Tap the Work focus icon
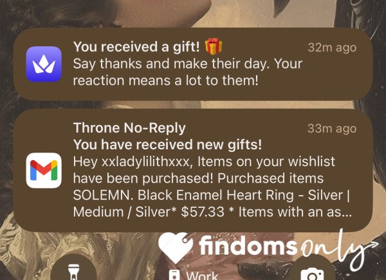Image resolution: width=386 pixels, height=280 pixels. (x=174, y=275)
